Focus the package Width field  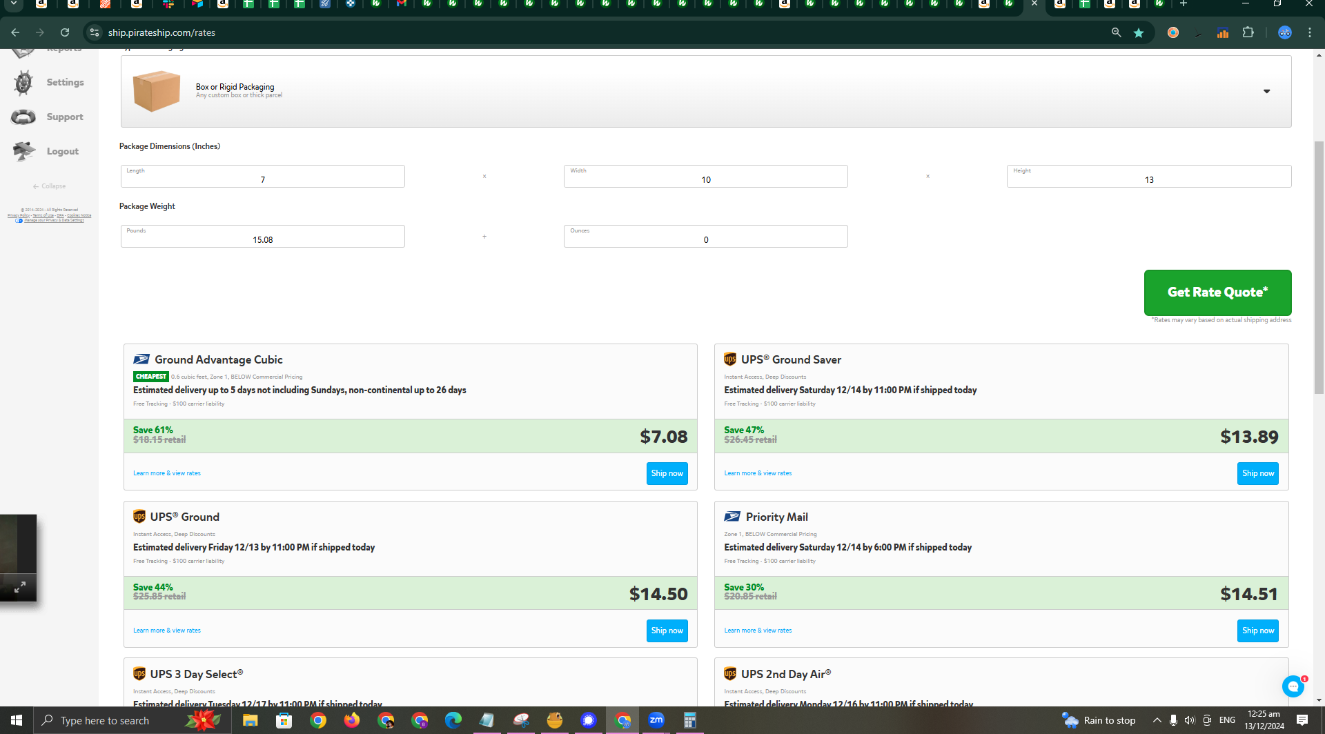click(x=705, y=176)
